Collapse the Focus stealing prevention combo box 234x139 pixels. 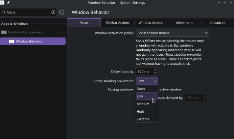tap(147, 81)
